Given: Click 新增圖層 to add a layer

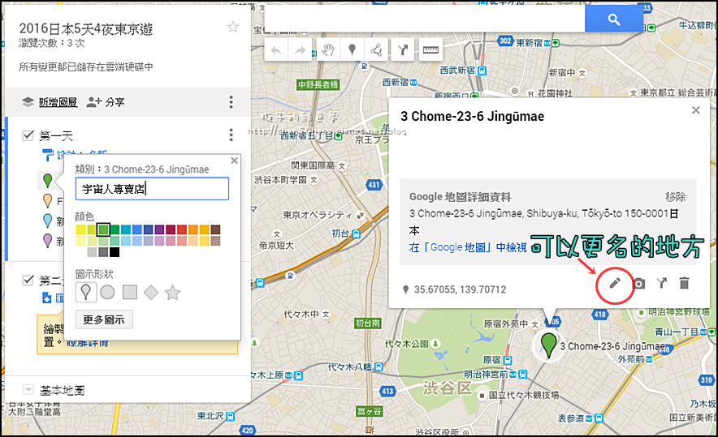Looking at the screenshot, I should click(58, 102).
